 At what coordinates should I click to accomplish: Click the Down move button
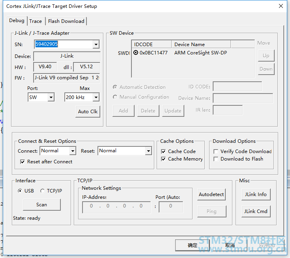[x=266, y=69]
